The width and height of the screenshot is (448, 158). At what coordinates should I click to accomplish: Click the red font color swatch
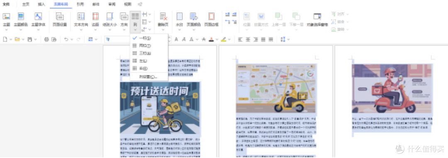click(x=212, y=39)
